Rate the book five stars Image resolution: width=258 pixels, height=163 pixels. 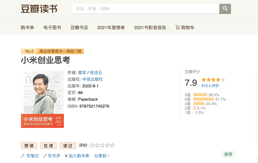(x=112, y=145)
